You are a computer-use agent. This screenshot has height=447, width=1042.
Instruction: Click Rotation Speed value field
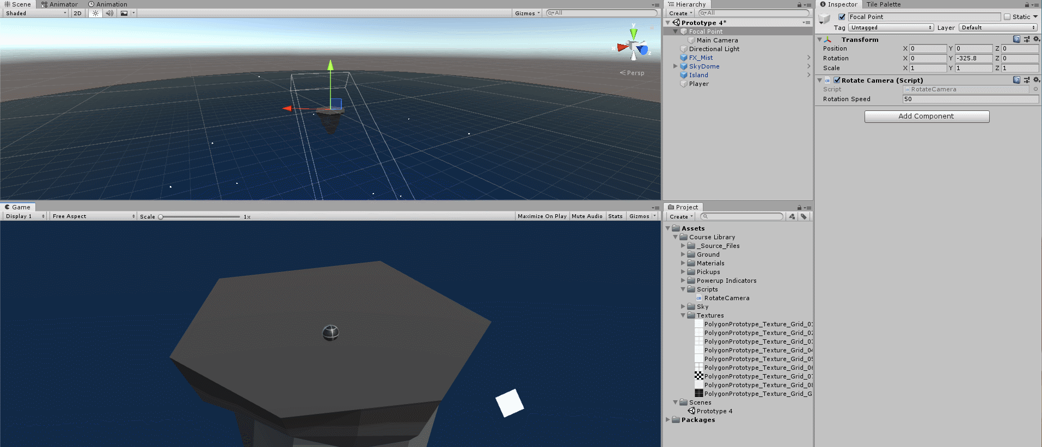pyautogui.click(x=971, y=99)
